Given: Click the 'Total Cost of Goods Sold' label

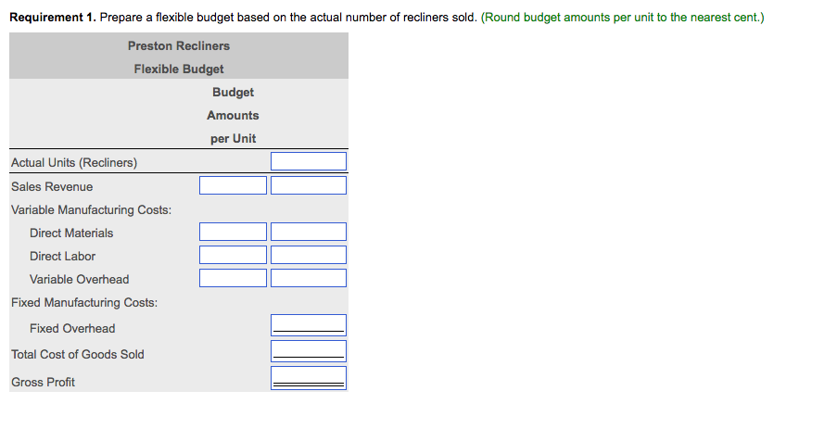Looking at the screenshot, I should (x=78, y=354).
